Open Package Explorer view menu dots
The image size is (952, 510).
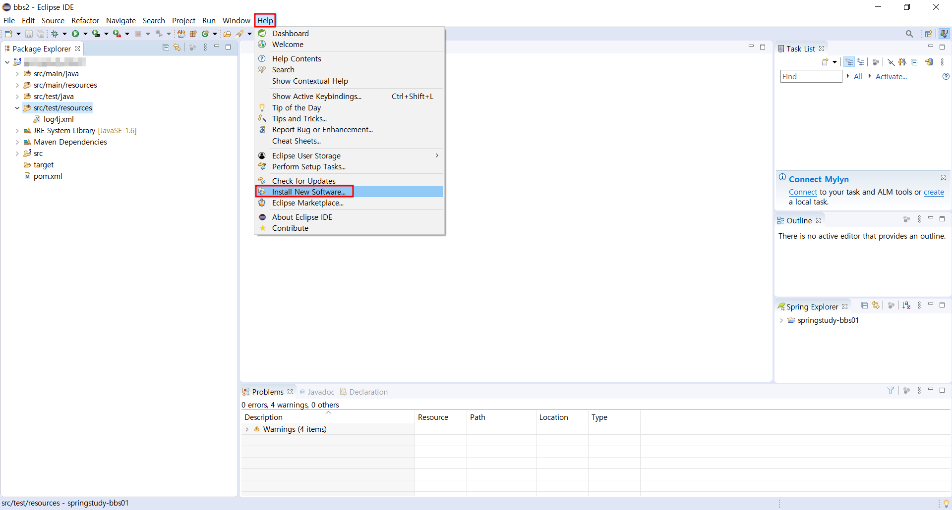[x=205, y=48]
